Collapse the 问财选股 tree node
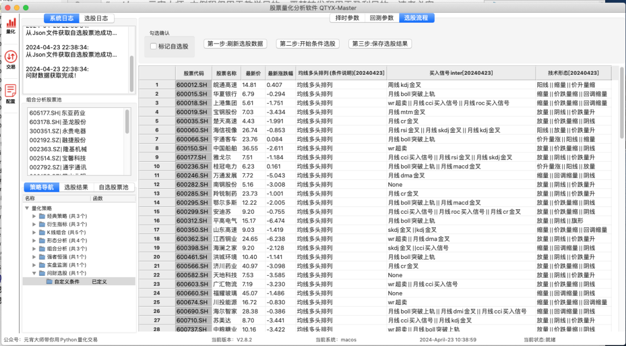The image size is (626, 346). pyautogui.click(x=34, y=274)
